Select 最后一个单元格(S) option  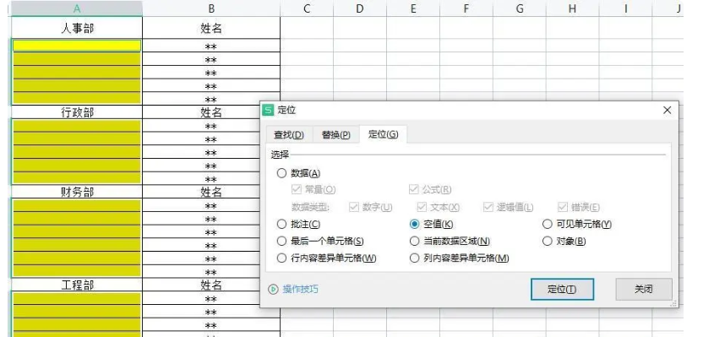(320, 241)
